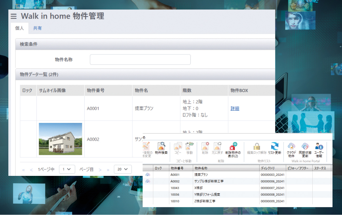Viewport: 342px width, 215px height.
Task: Click the 編集ロック解除 padlock icon
Action: click(x=257, y=148)
